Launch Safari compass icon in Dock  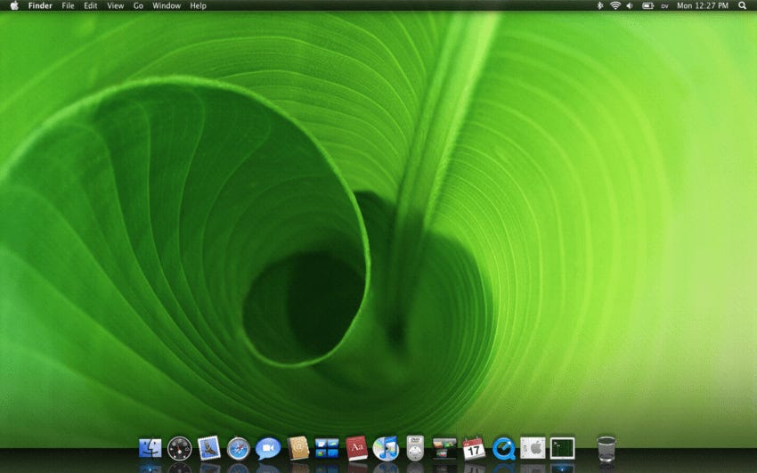239,449
